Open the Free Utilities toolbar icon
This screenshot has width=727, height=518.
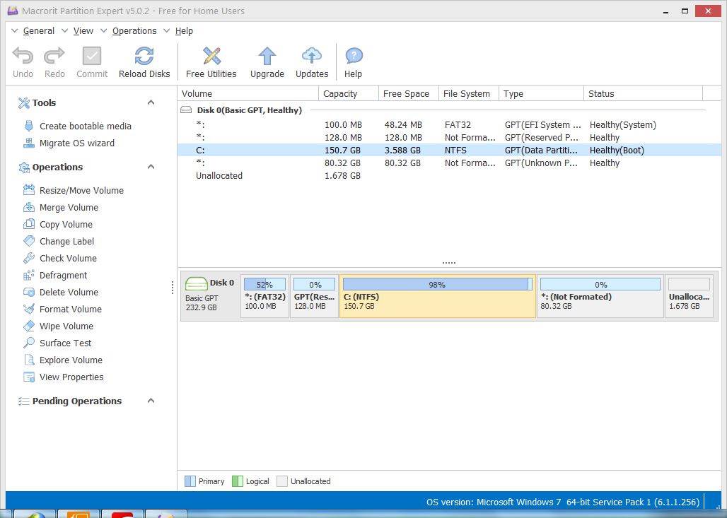tap(211, 56)
